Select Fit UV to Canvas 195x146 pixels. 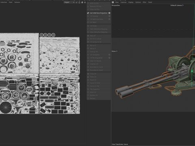pyautogui.click(x=99, y=39)
